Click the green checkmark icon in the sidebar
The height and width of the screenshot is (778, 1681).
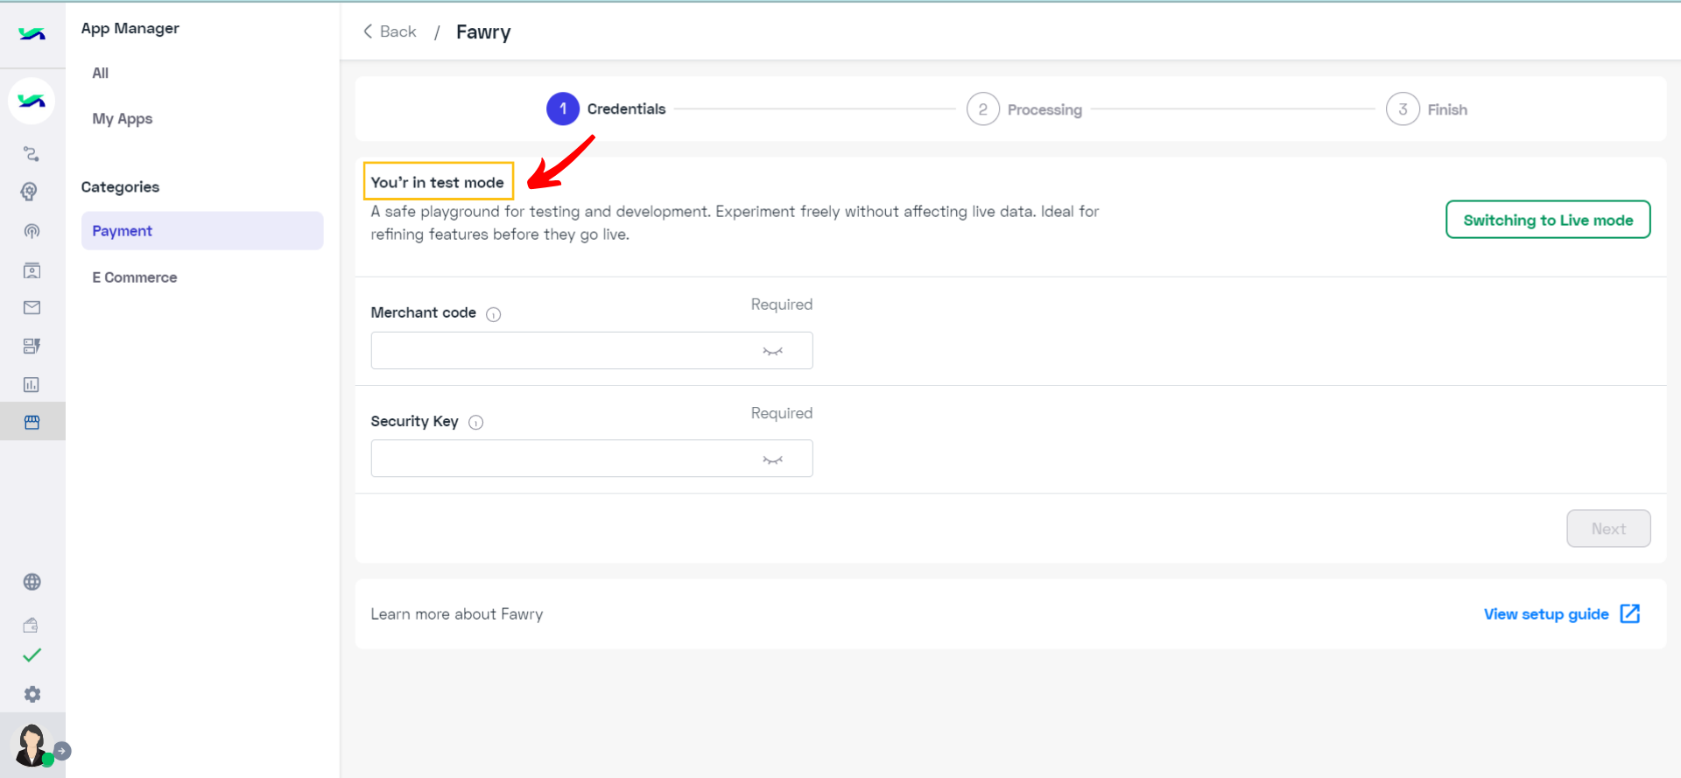pos(32,655)
